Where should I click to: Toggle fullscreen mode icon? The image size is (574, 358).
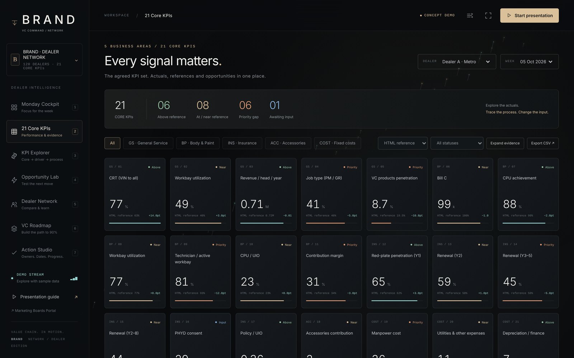coord(488,15)
